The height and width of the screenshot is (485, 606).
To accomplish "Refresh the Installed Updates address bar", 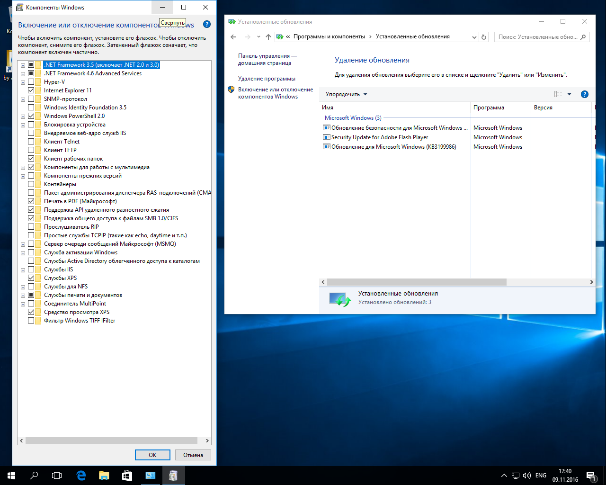I will pos(484,37).
